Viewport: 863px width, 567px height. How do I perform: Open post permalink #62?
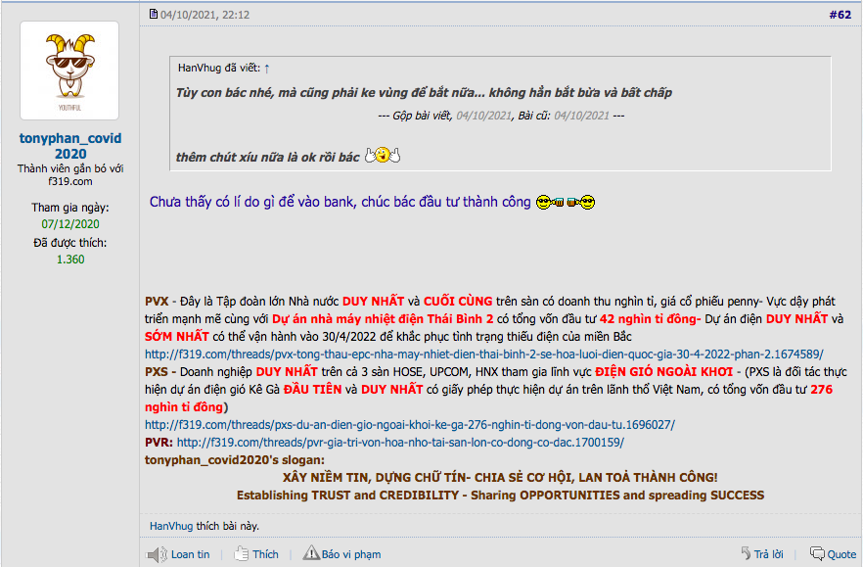(840, 15)
